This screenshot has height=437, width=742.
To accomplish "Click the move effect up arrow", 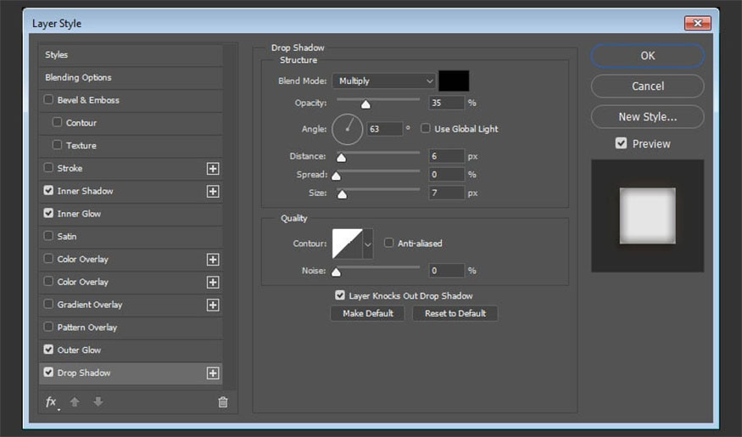I will pos(75,402).
